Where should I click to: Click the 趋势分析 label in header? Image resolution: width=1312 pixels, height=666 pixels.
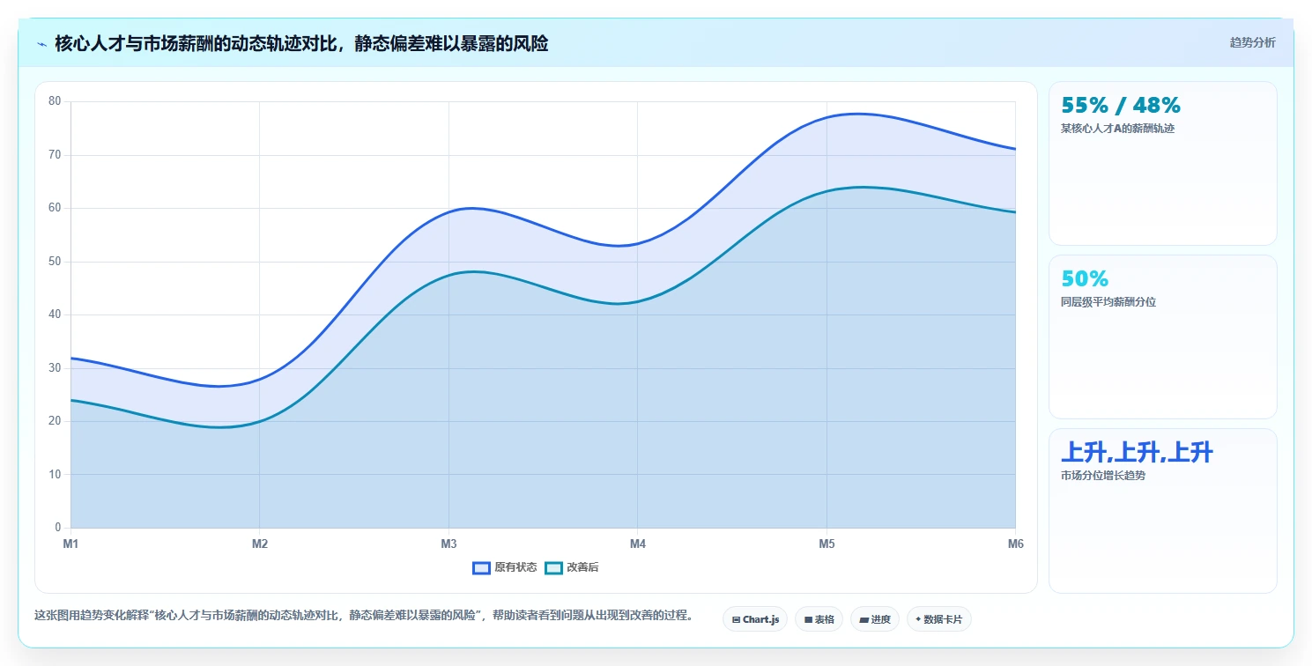(x=1252, y=42)
